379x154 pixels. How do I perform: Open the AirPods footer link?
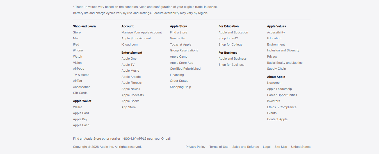79,69
